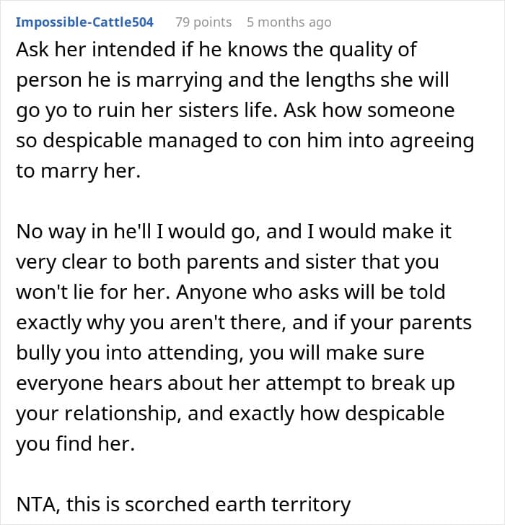The image size is (505, 525).
Task: Click the line starting 'so despicable managed'
Action: (x=245, y=142)
